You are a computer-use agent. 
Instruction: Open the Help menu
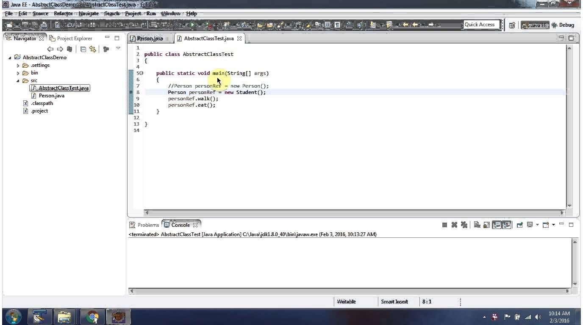192,14
